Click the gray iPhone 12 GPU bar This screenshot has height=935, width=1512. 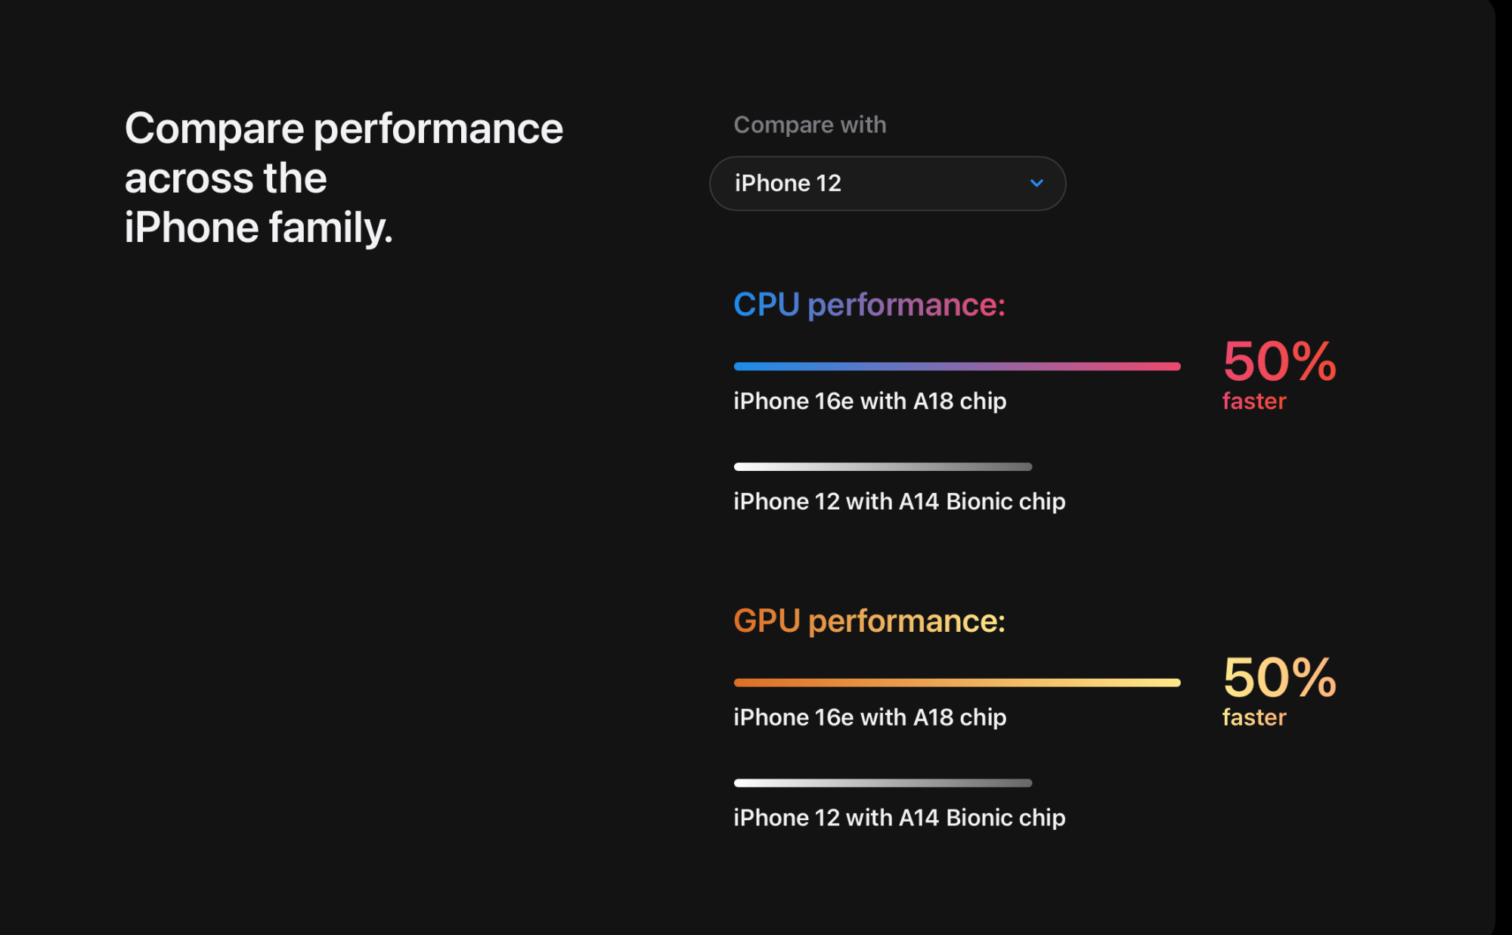click(x=882, y=783)
